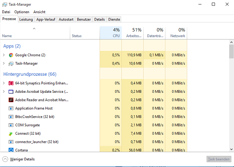Image resolution: width=234 pixels, height=167 pixels.
Task: Click the Task beenden button
Action: [x=218, y=159]
